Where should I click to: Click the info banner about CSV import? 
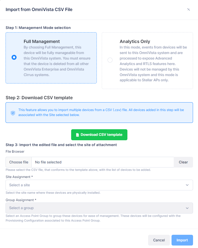click(x=99, y=113)
